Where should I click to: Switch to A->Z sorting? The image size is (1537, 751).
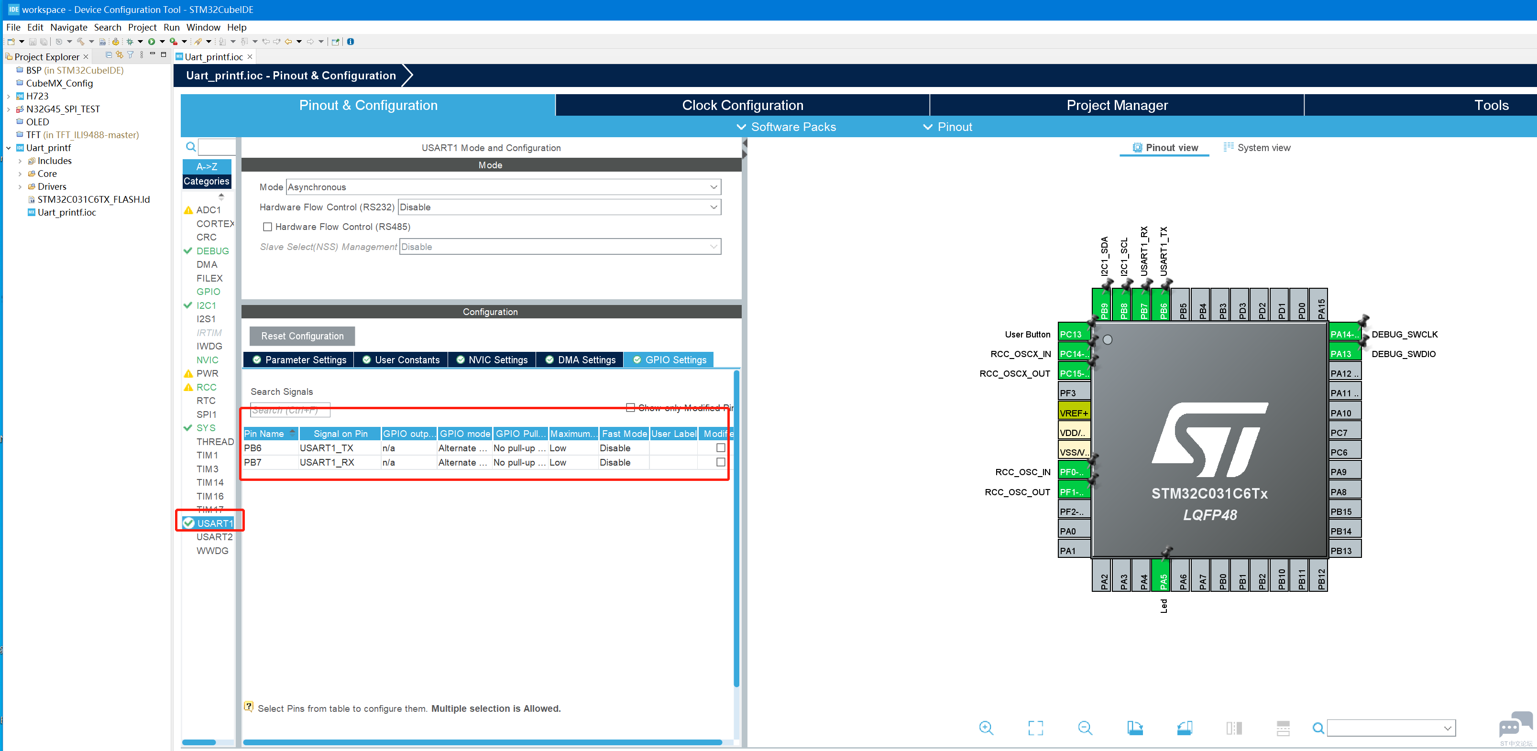(207, 166)
